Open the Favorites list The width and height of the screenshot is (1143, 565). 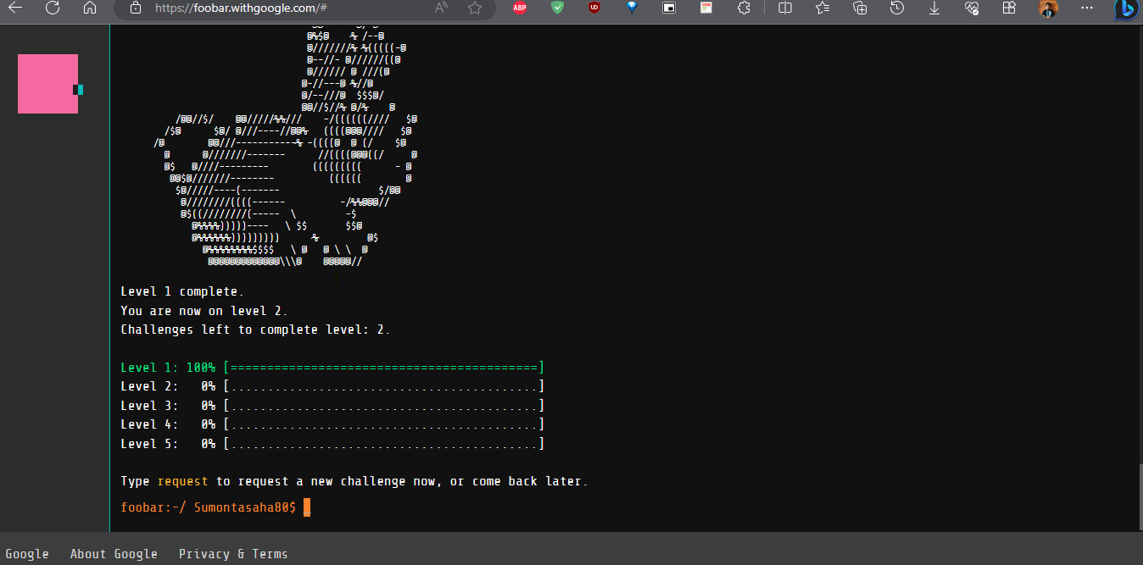[822, 8]
